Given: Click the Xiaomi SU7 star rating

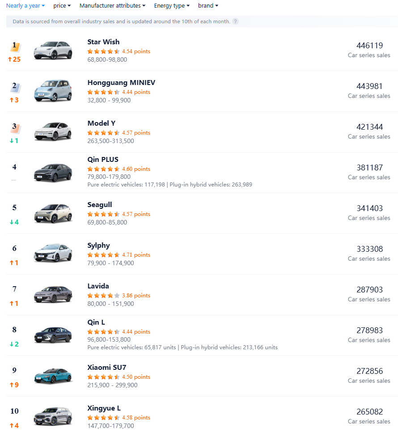Looking at the screenshot, I should [x=103, y=377].
